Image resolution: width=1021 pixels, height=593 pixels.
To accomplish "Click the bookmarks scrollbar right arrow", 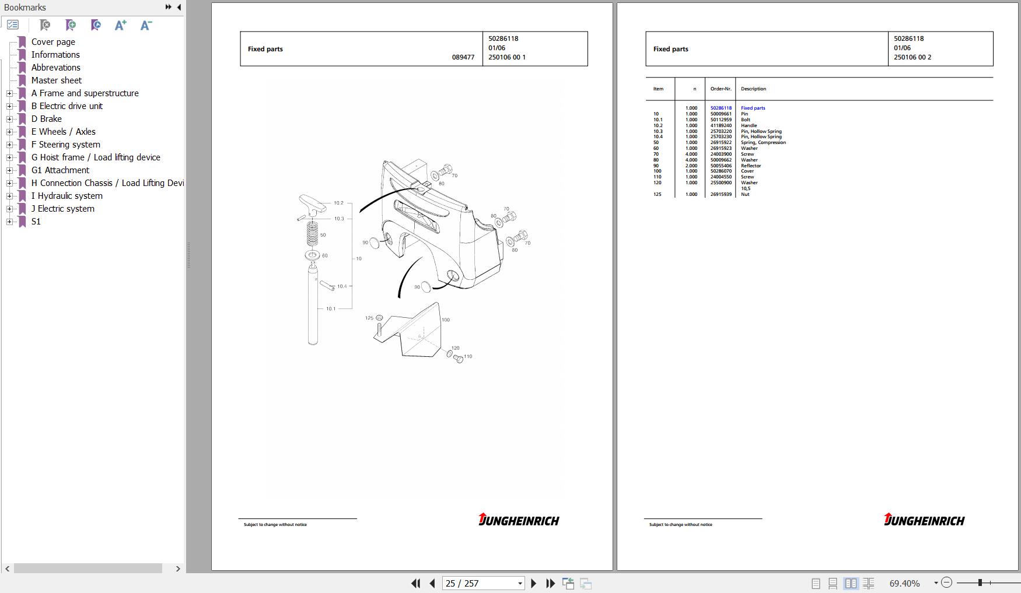I will (178, 569).
